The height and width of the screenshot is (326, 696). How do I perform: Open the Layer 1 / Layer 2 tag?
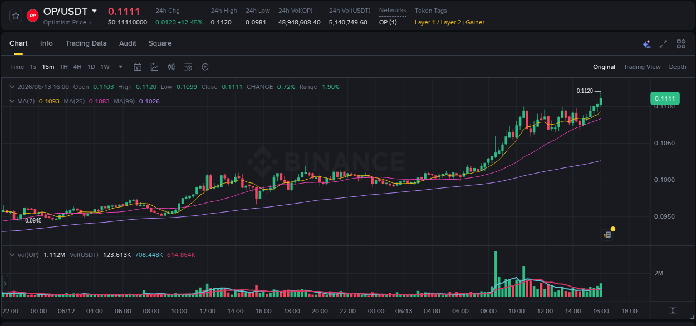point(438,22)
